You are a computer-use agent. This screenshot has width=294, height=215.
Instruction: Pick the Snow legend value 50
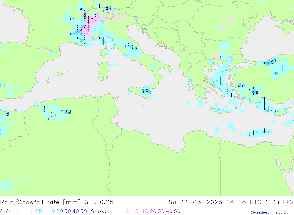point(177,211)
